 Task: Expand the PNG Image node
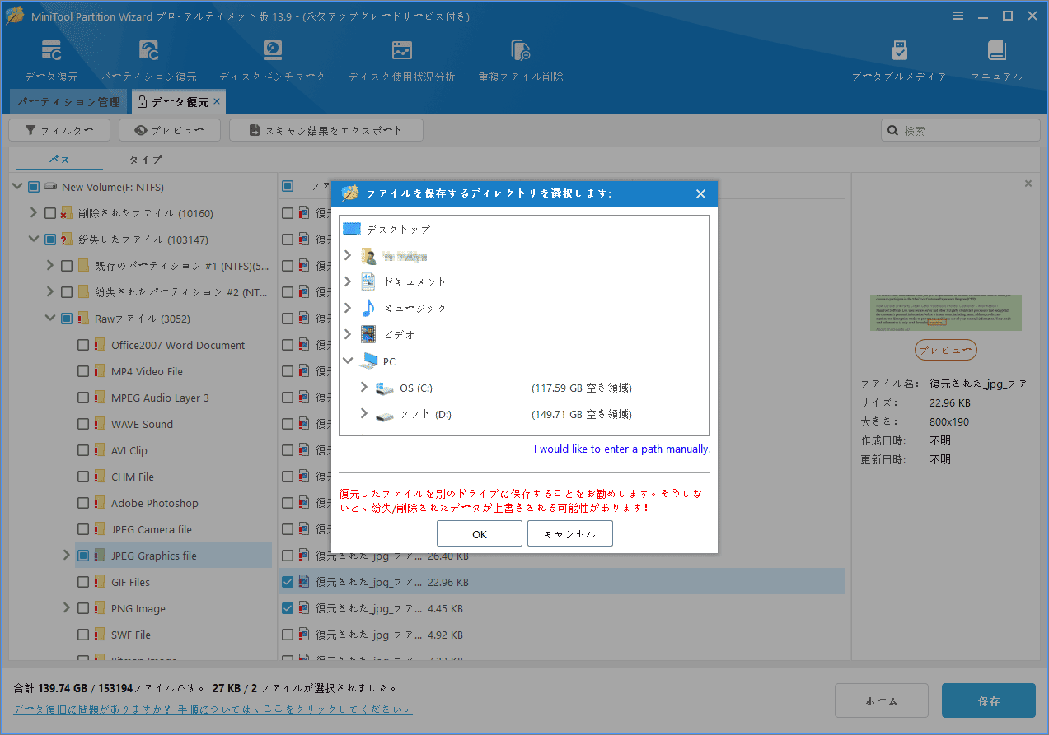pyautogui.click(x=67, y=608)
